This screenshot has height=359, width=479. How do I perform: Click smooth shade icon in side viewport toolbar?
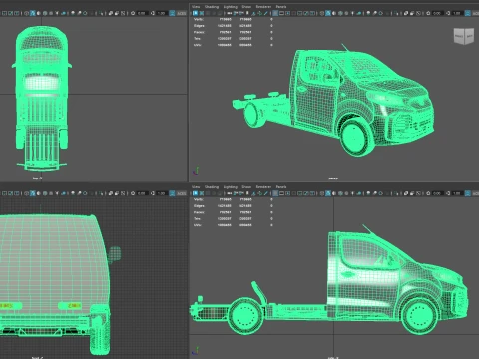(x=328, y=193)
